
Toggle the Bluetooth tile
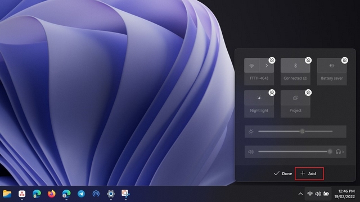coord(295,66)
